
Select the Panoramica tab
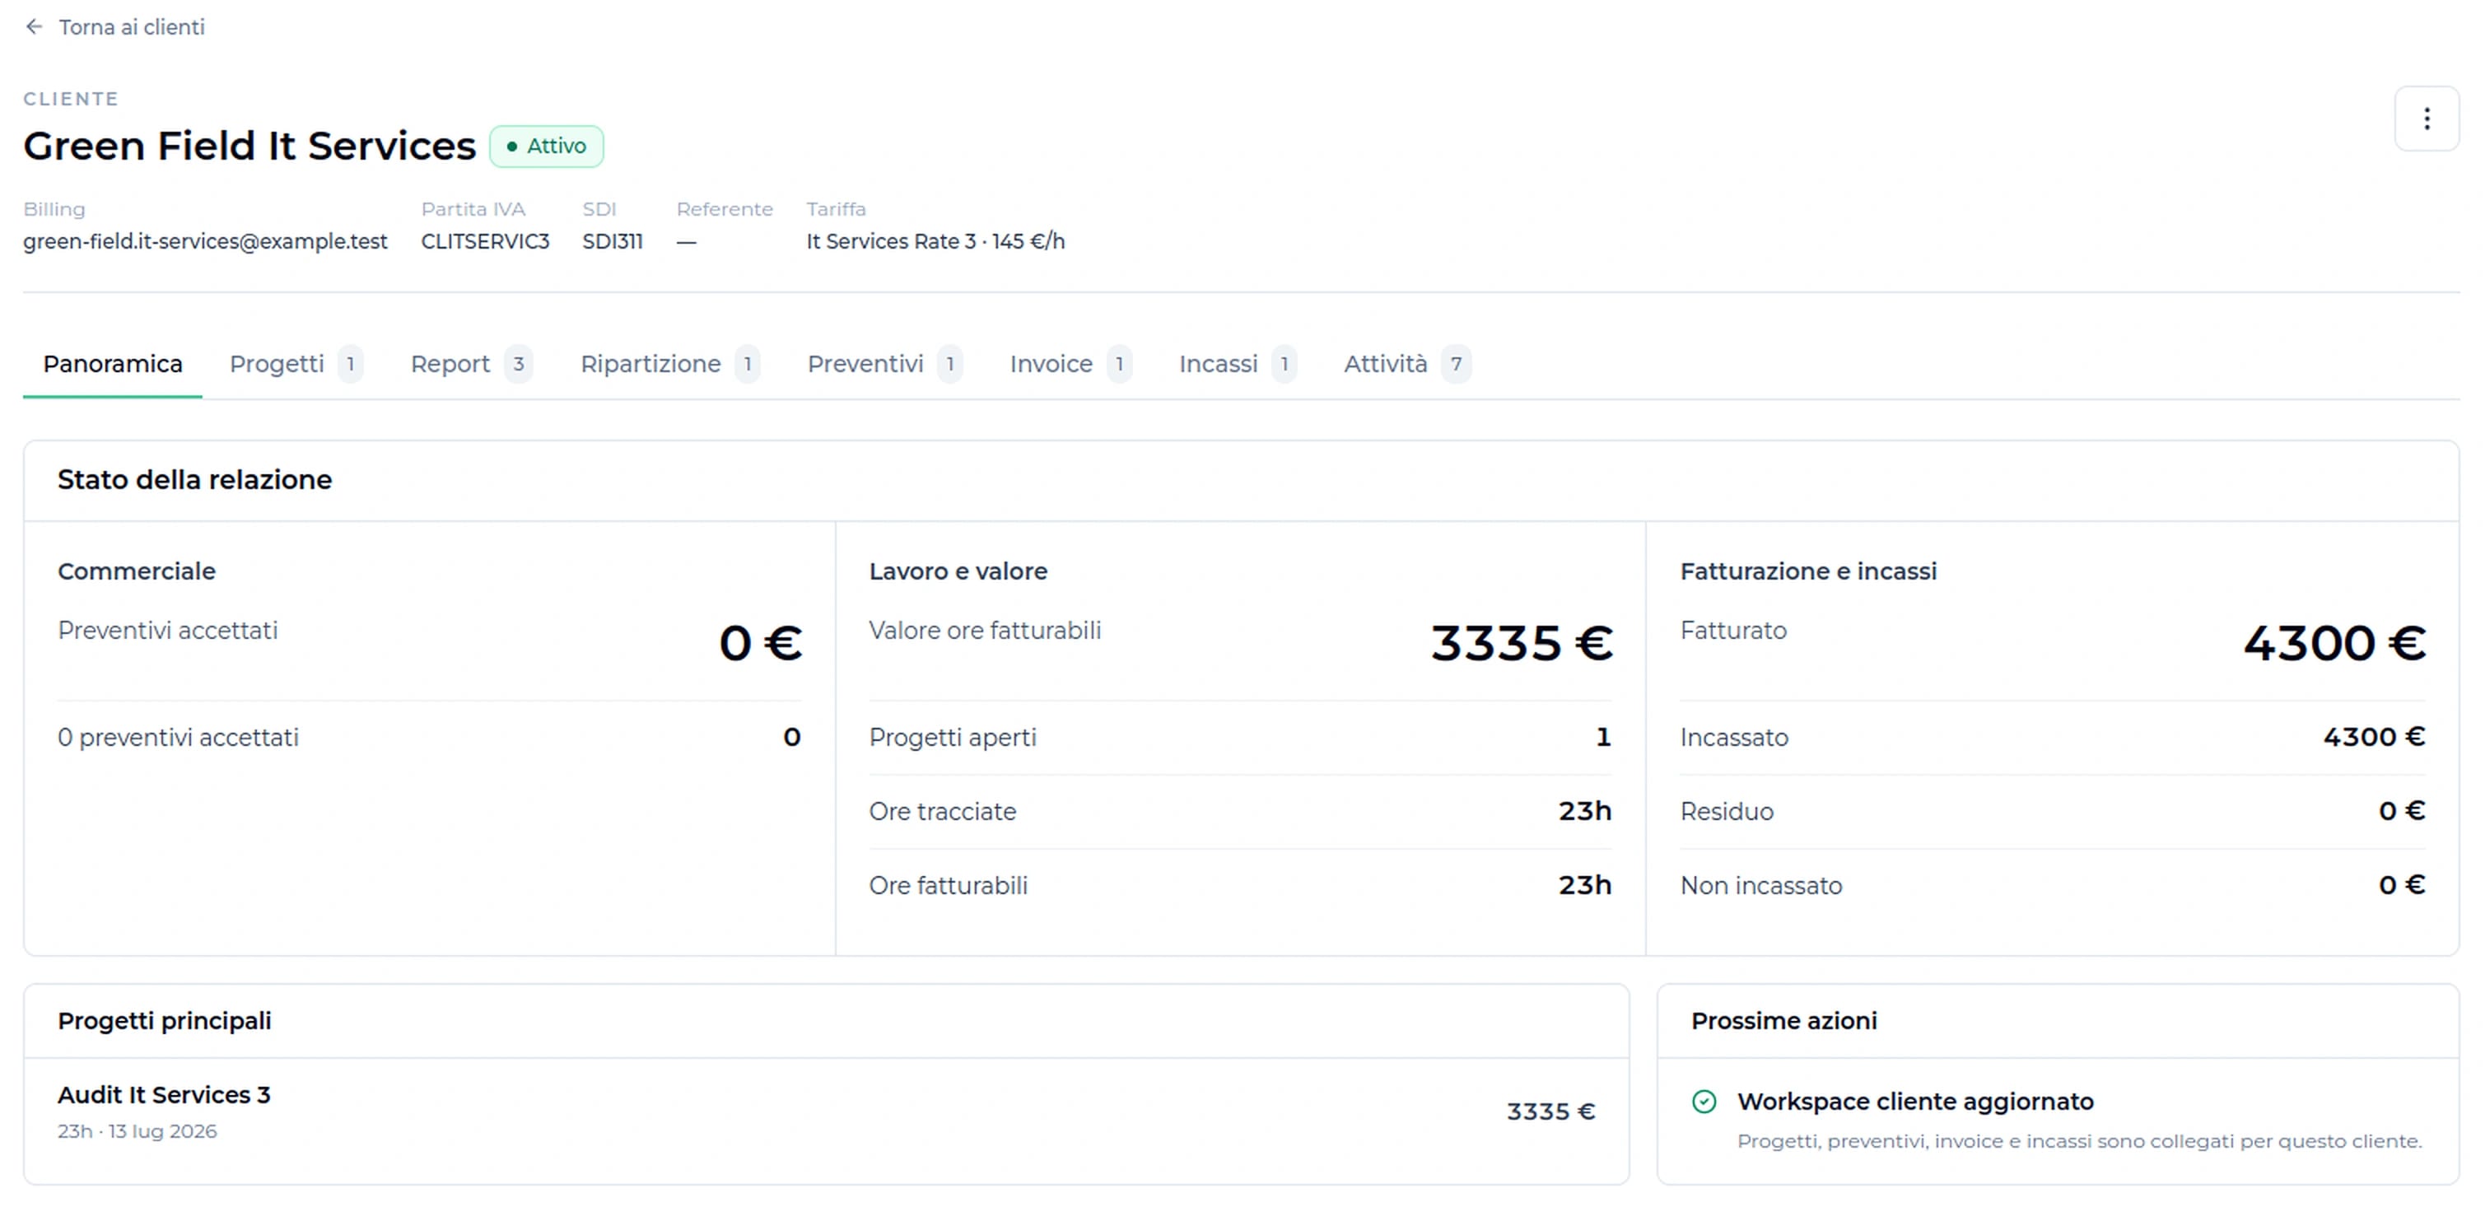[x=113, y=364]
